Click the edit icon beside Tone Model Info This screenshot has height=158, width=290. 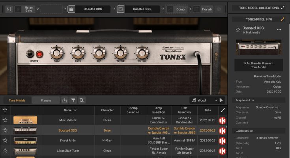[x=283, y=19]
